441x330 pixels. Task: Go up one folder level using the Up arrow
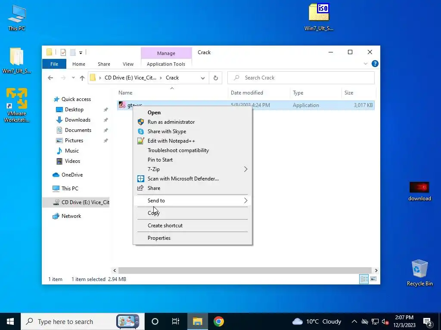tap(82, 78)
